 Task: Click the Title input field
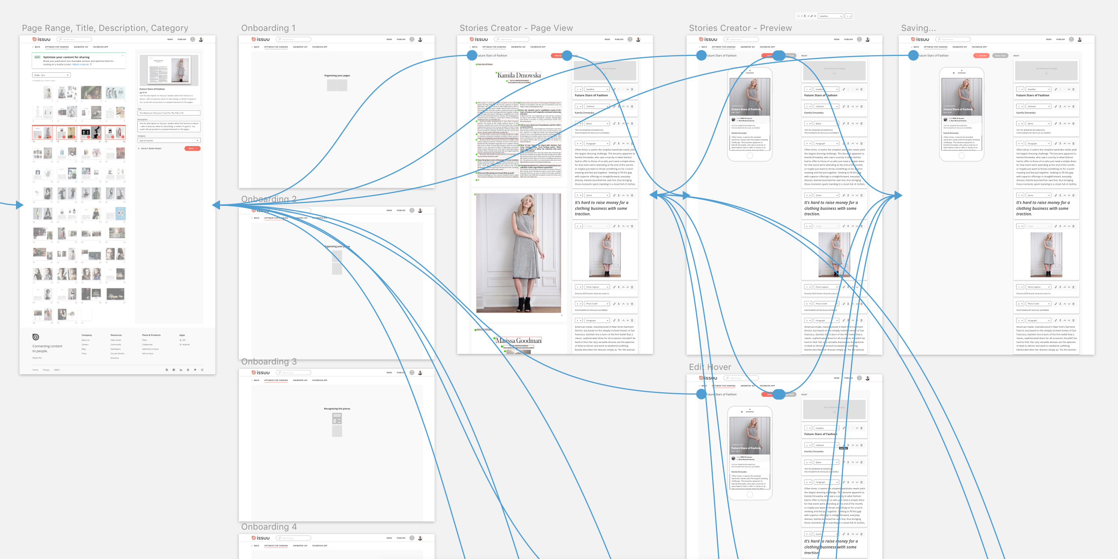[x=169, y=113]
